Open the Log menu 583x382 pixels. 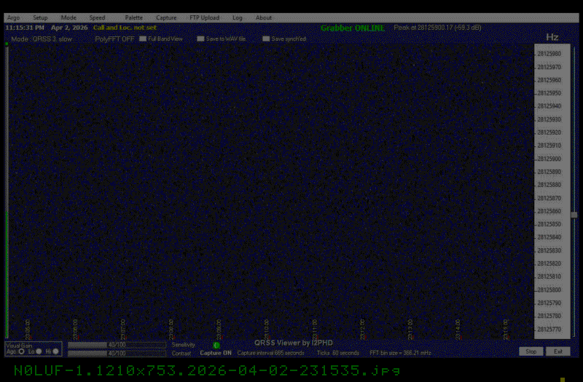(x=238, y=17)
